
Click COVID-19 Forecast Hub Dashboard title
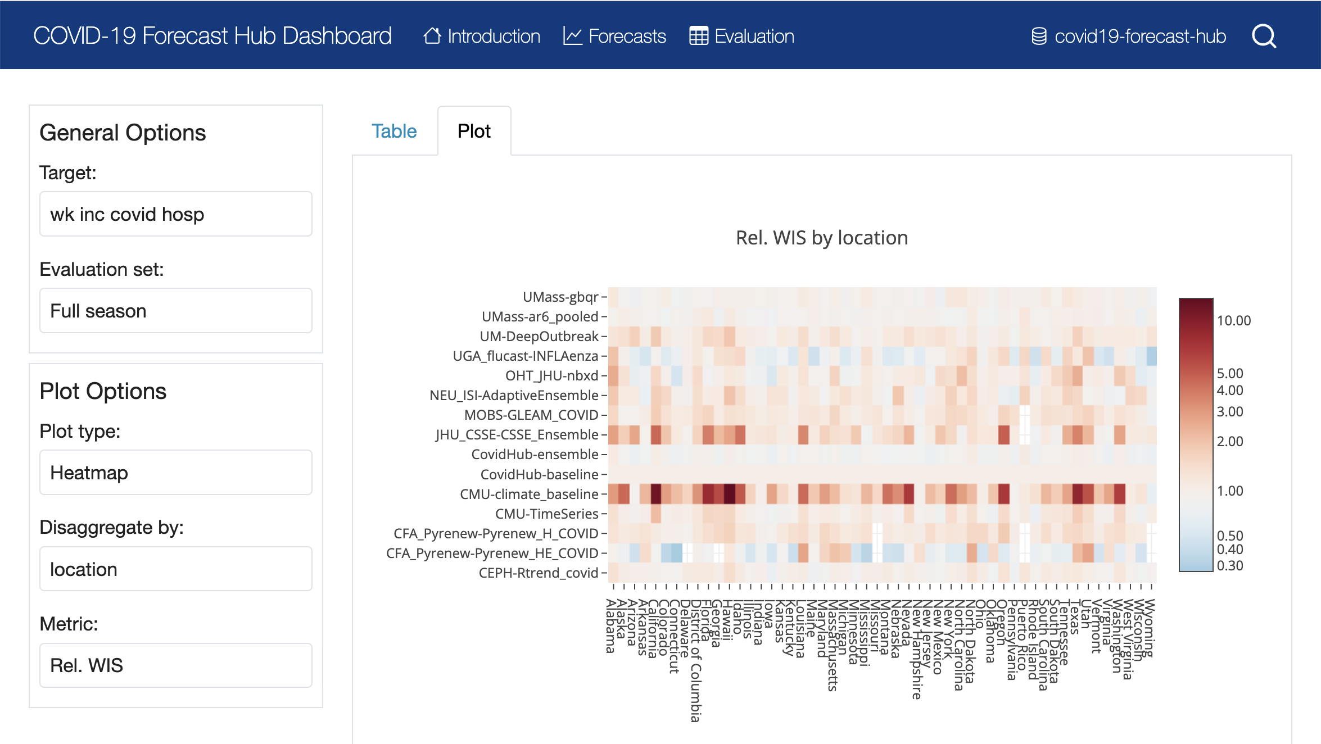[x=212, y=36]
